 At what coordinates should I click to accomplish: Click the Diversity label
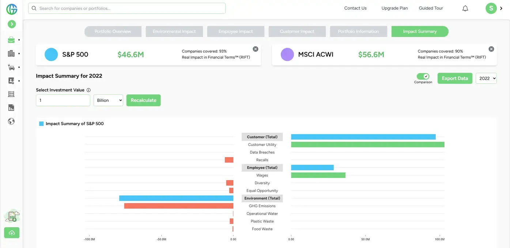[x=262, y=183]
